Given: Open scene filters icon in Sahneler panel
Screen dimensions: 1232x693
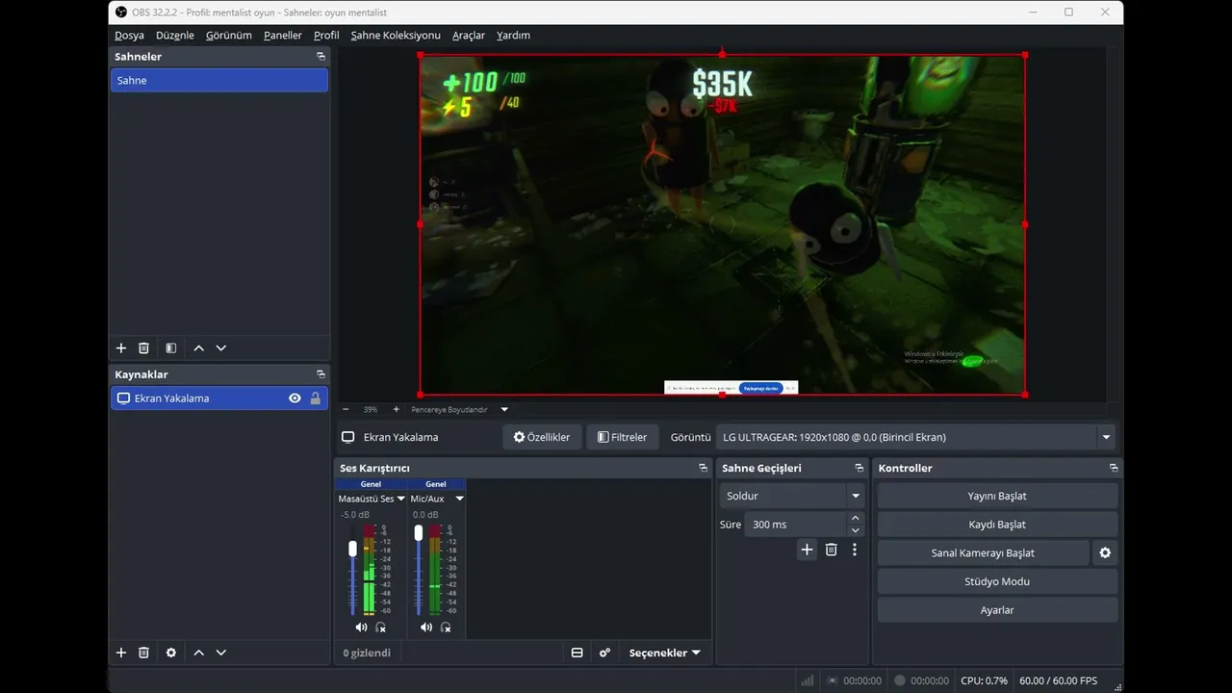Looking at the screenshot, I should pyautogui.click(x=170, y=348).
